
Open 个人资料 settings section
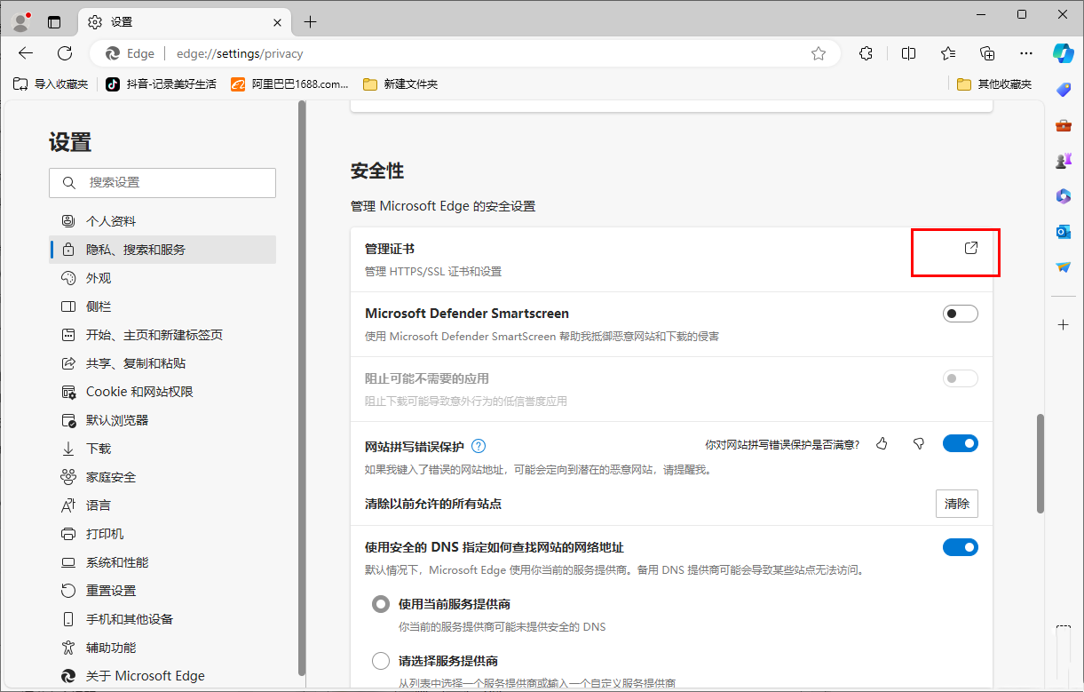[162, 221]
